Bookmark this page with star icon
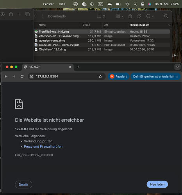This screenshot has height=195, width=182. 100,76
